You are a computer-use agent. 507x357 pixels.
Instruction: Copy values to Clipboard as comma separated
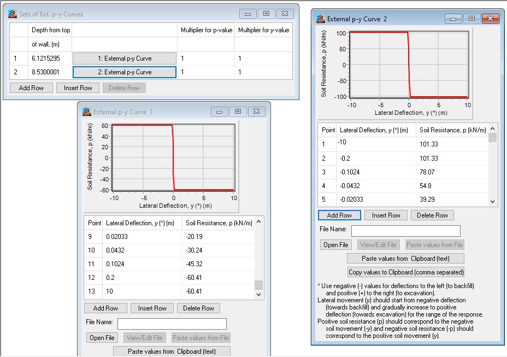(x=405, y=272)
